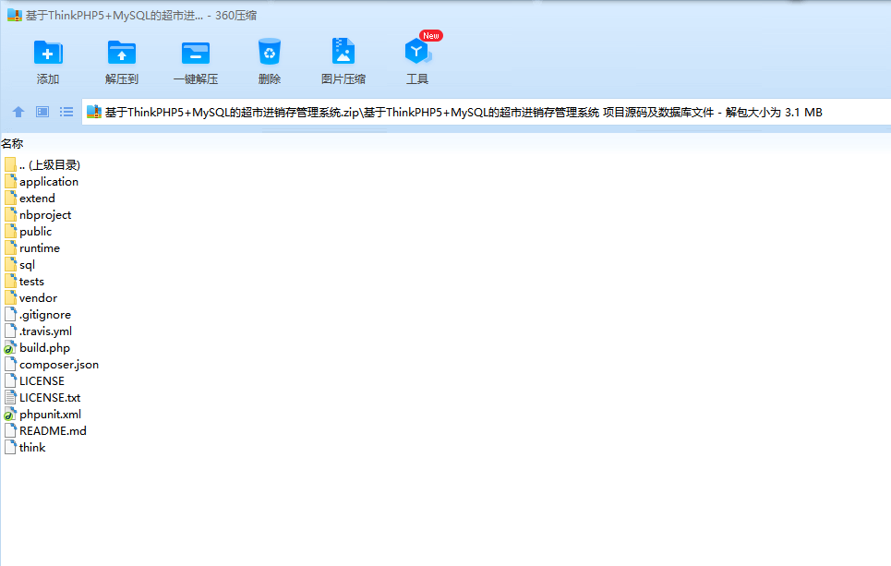Select the composer.json file
This screenshot has width=891, height=566.
(51, 365)
